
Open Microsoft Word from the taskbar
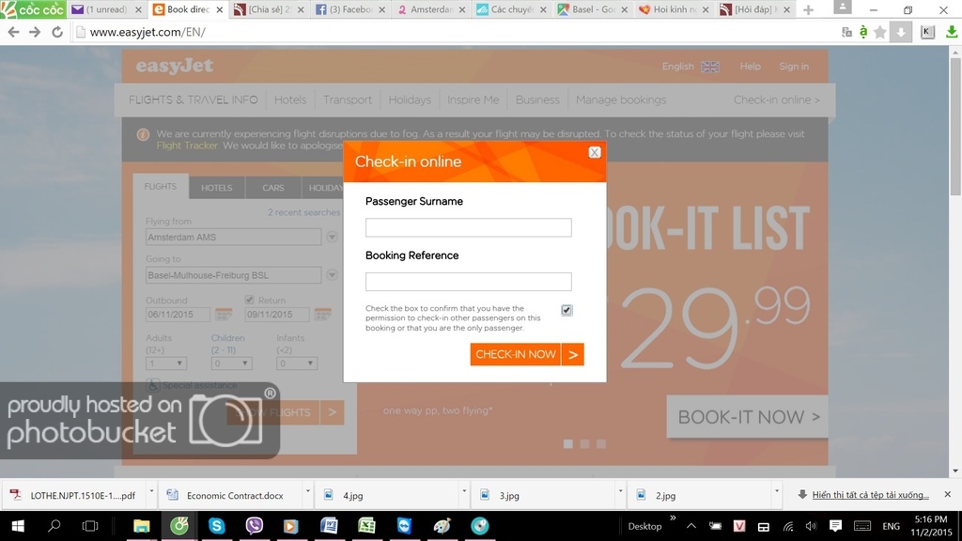click(329, 526)
